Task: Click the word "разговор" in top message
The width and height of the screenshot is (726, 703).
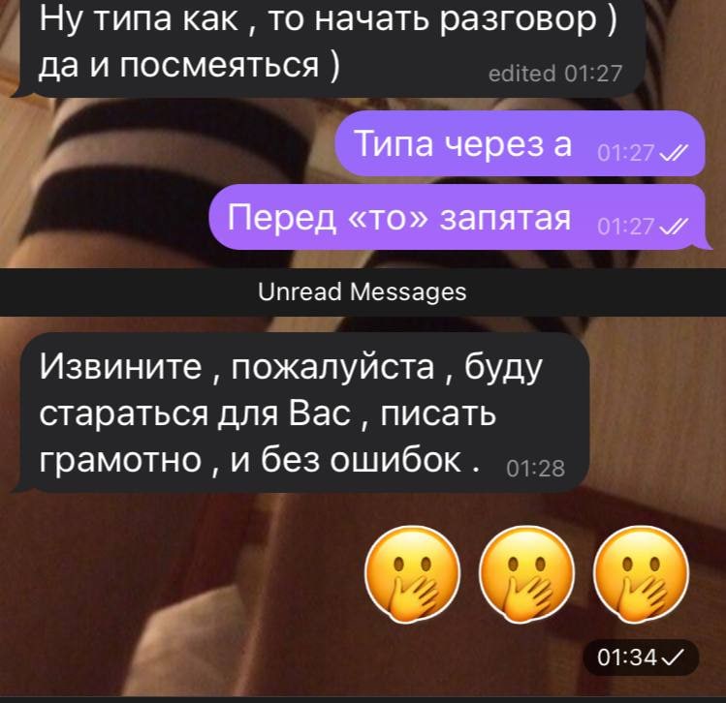Action: click(519, 20)
